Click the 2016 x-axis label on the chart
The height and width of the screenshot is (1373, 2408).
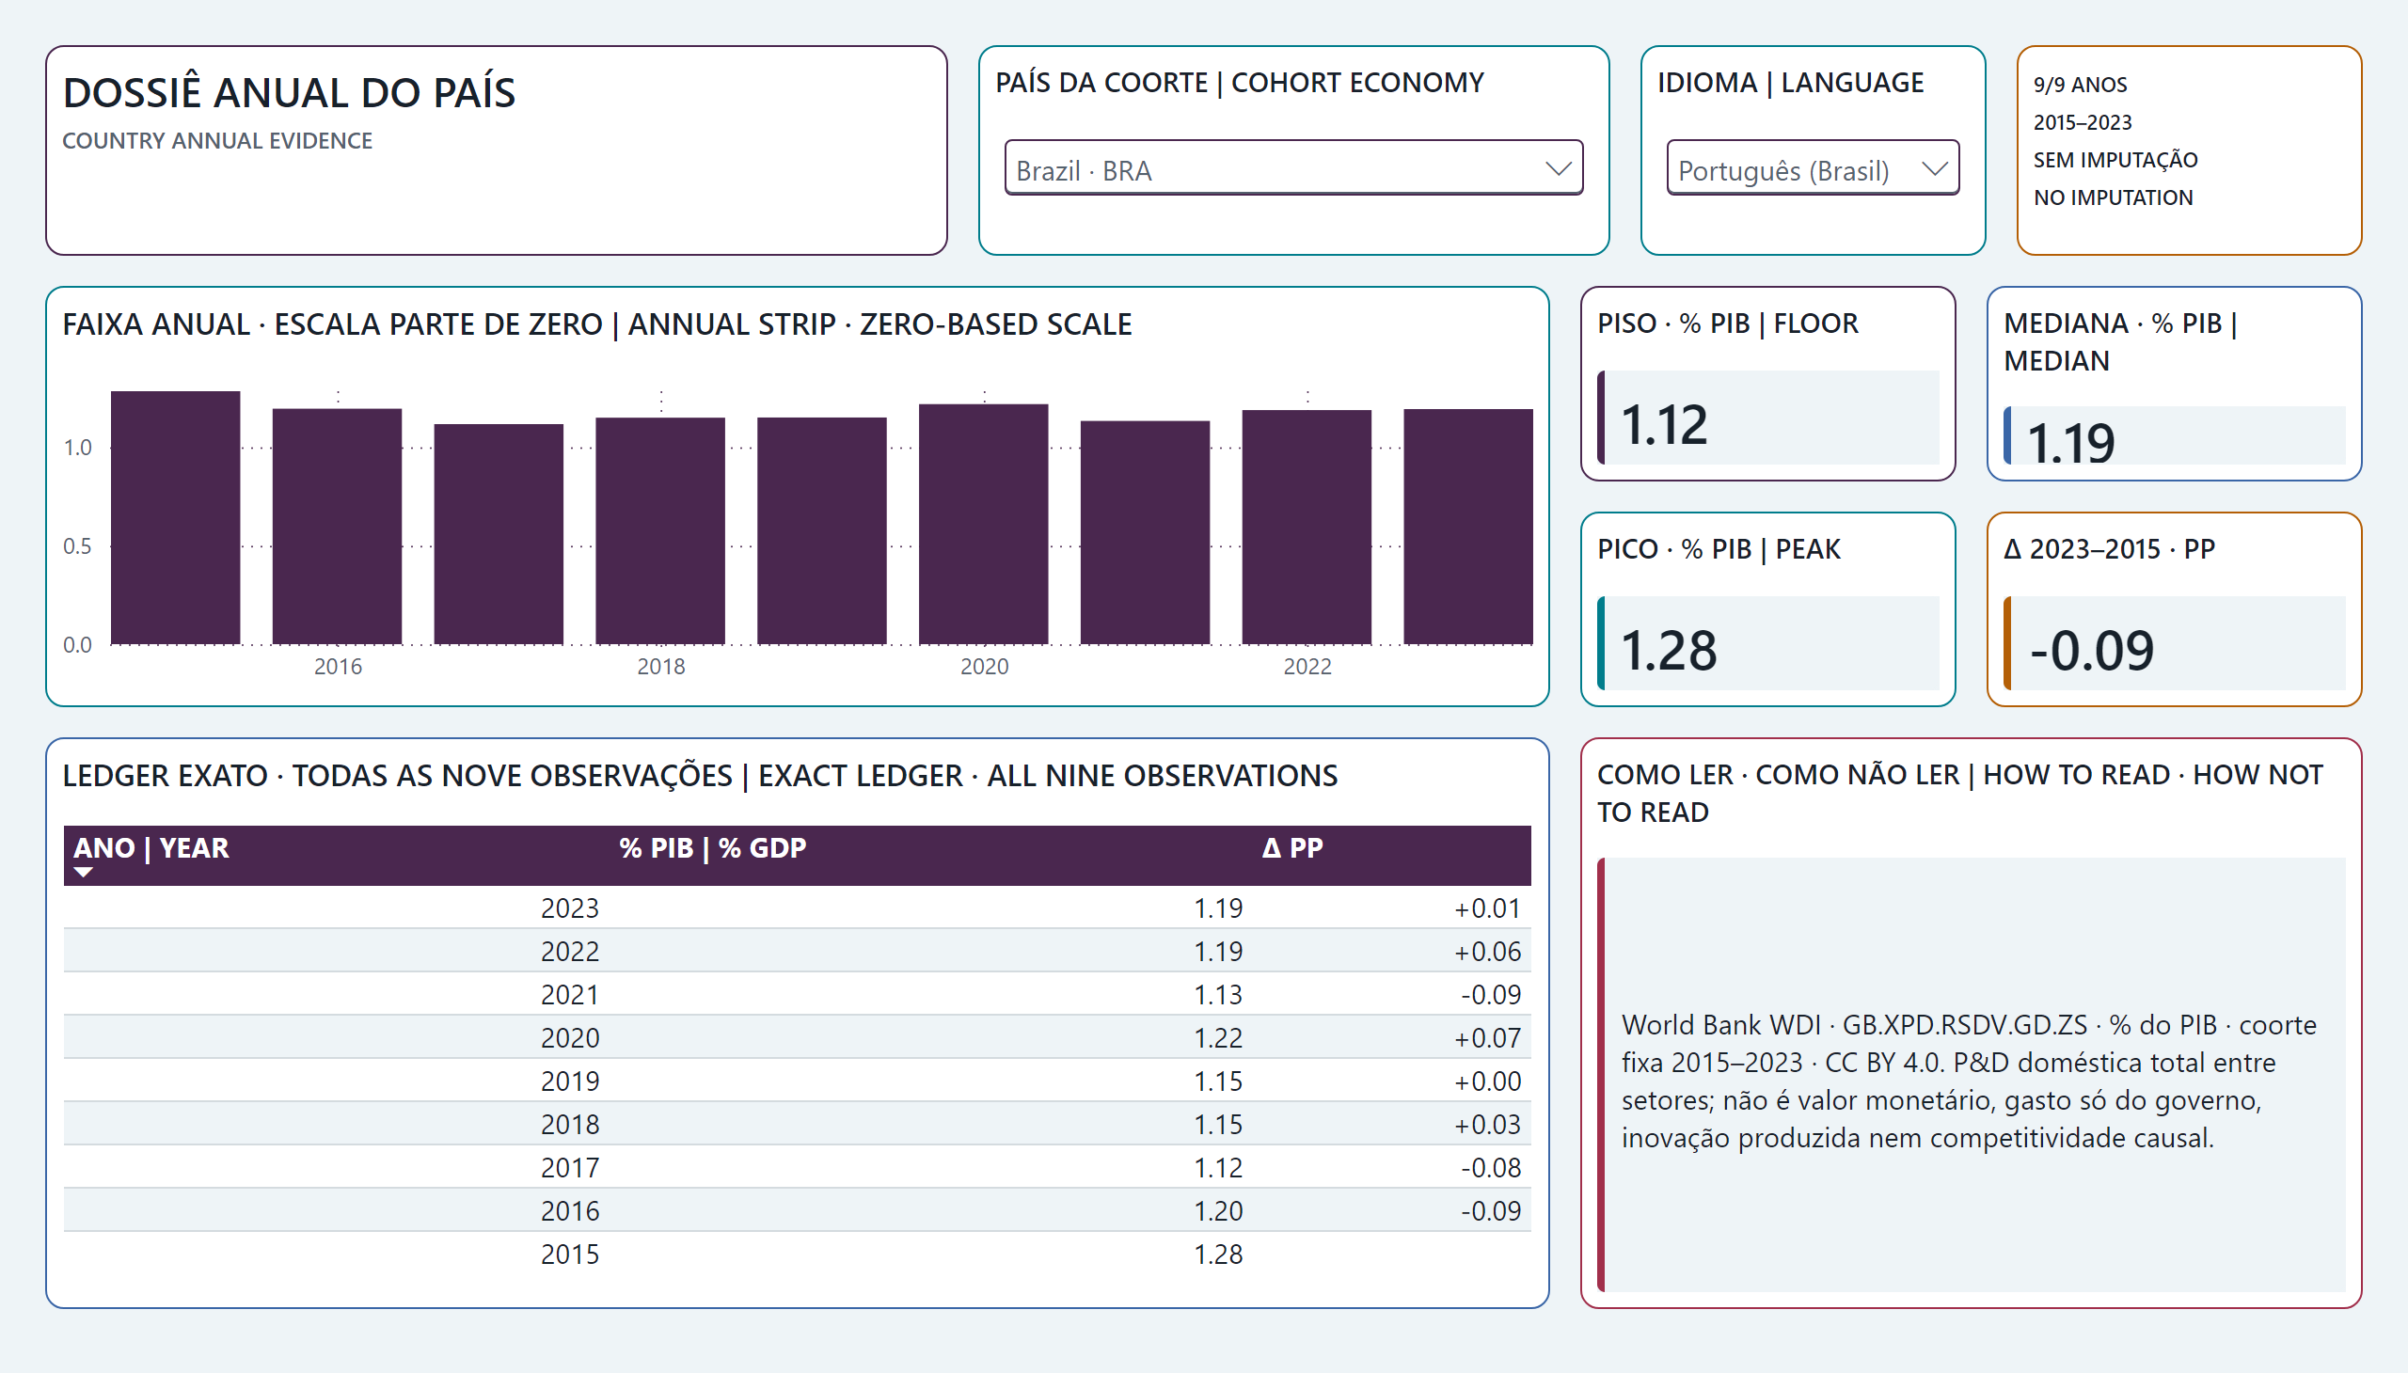point(338,666)
